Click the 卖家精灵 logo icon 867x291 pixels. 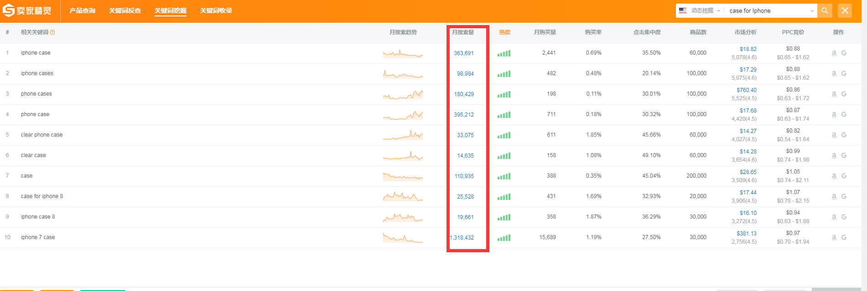coord(8,10)
